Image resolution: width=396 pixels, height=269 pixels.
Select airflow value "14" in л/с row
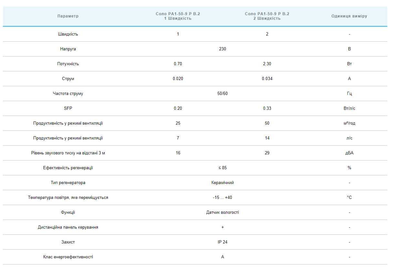267,138
